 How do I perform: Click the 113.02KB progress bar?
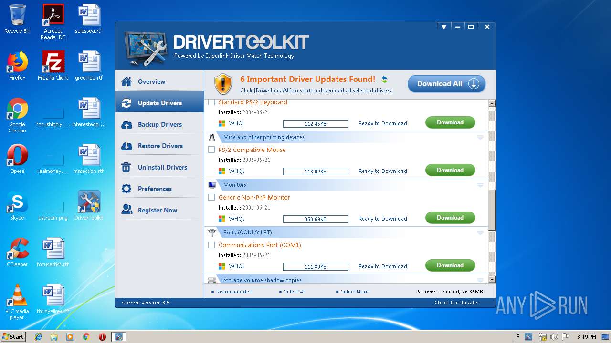coord(316,171)
